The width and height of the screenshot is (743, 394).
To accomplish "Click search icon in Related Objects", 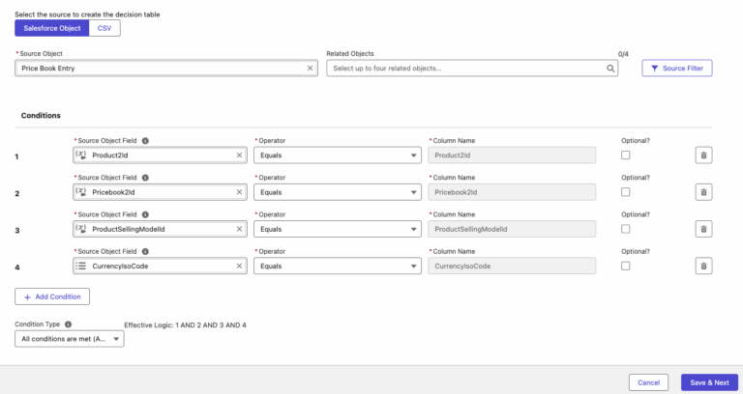I will [610, 69].
